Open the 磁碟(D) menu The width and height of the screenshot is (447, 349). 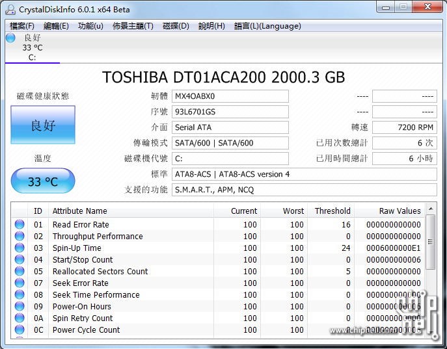click(x=176, y=26)
